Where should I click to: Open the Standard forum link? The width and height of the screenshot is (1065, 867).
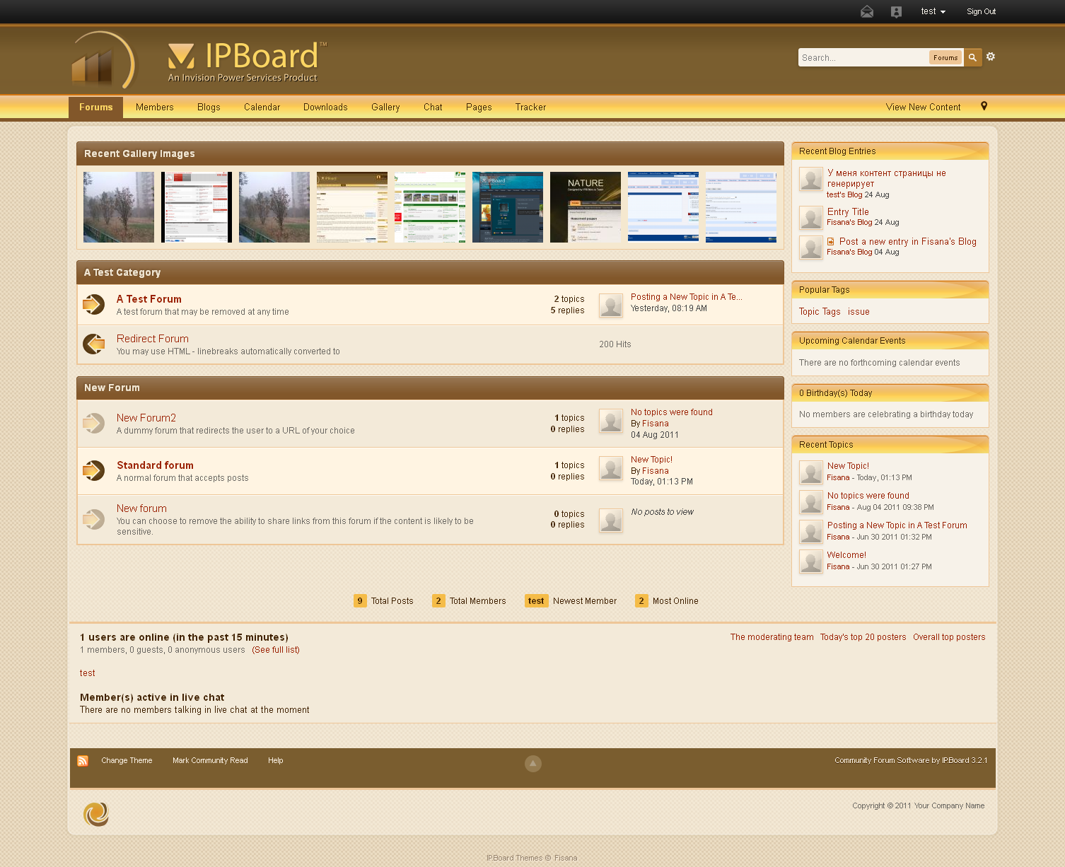(x=155, y=465)
